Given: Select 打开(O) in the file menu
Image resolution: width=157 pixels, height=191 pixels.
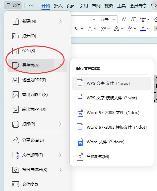Looking at the screenshot, I should point(38,36).
